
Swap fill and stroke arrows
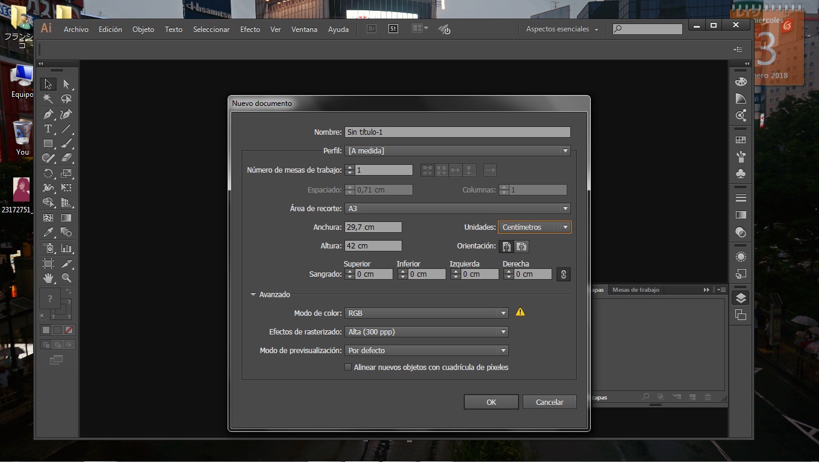tap(69, 292)
